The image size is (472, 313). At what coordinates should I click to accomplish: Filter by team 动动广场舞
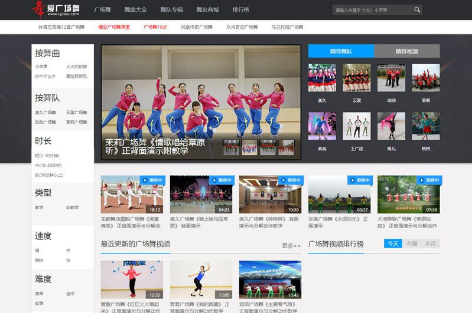tap(45, 122)
